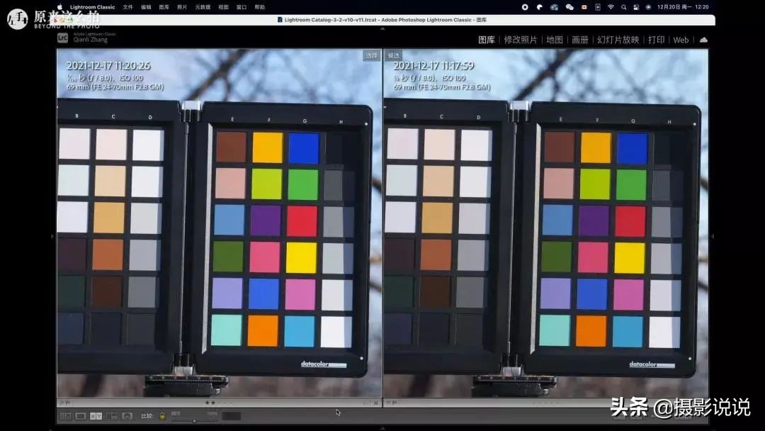Open the 编辑 menu
765x431 pixels.
146,7
